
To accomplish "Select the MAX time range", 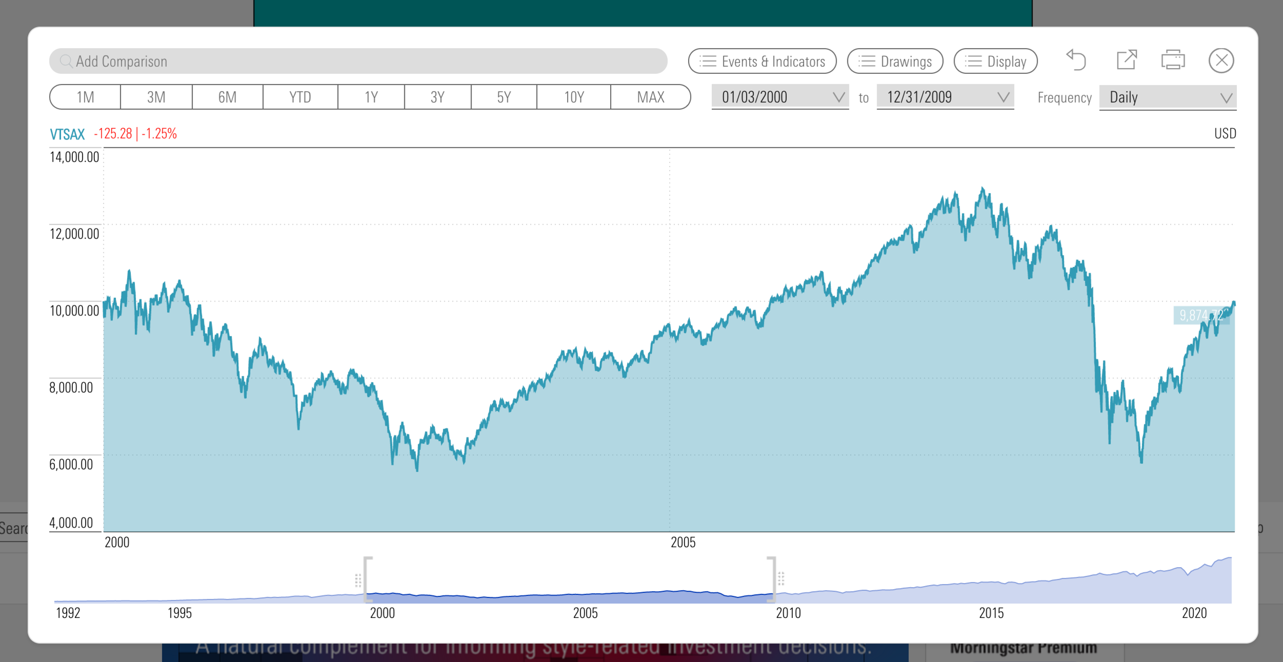I will pyautogui.click(x=651, y=97).
